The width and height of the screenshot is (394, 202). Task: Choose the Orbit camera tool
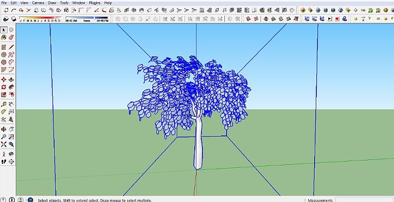point(3,129)
